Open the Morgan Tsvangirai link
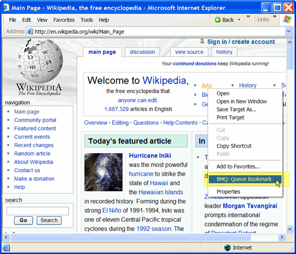 coord(250,205)
